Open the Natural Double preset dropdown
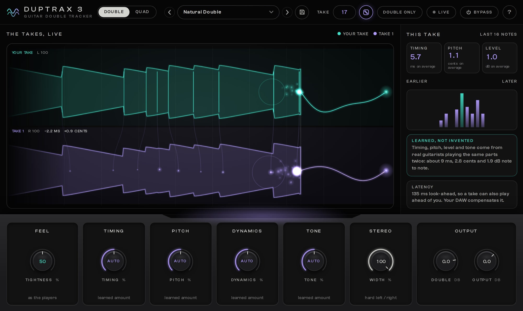Image resolution: width=523 pixels, height=311 pixels. [228, 12]
